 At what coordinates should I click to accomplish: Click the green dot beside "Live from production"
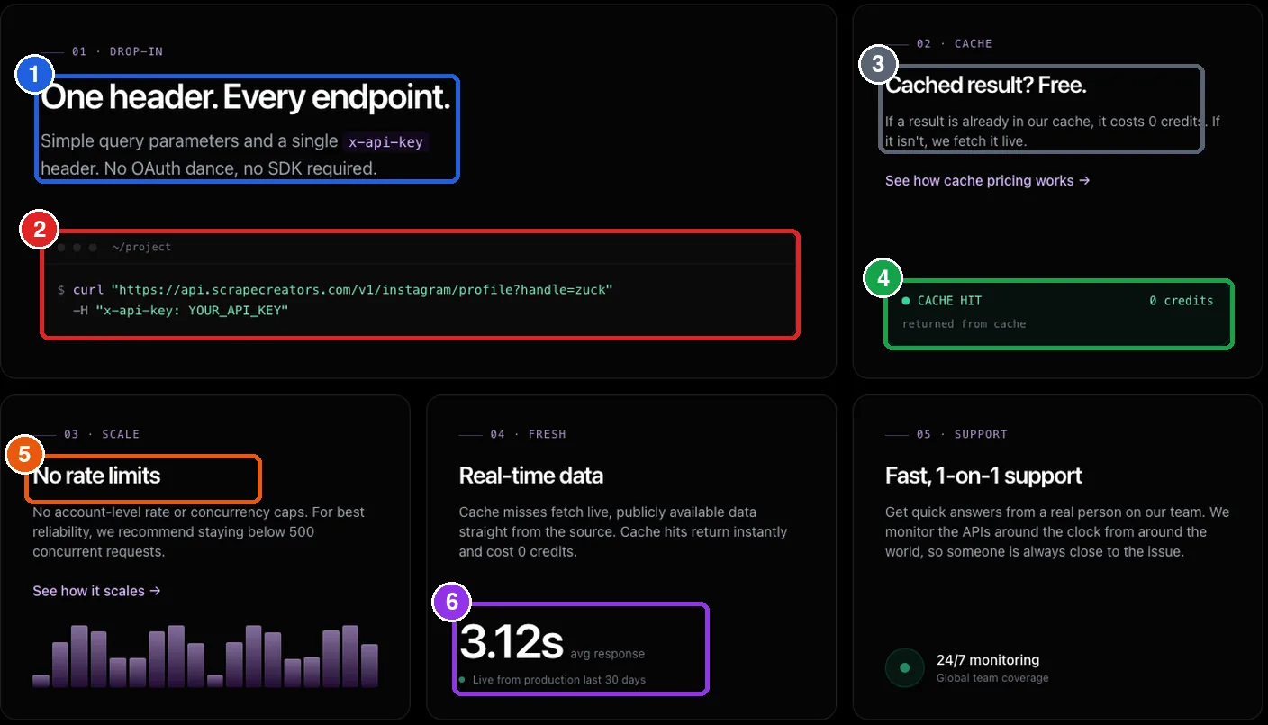[462, 680]
